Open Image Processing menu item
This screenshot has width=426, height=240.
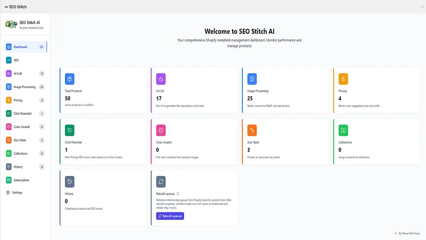click(x=25, y=87)
